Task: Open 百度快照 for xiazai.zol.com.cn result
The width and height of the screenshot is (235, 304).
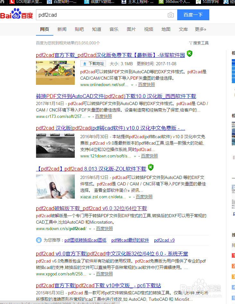Action: 144,197
